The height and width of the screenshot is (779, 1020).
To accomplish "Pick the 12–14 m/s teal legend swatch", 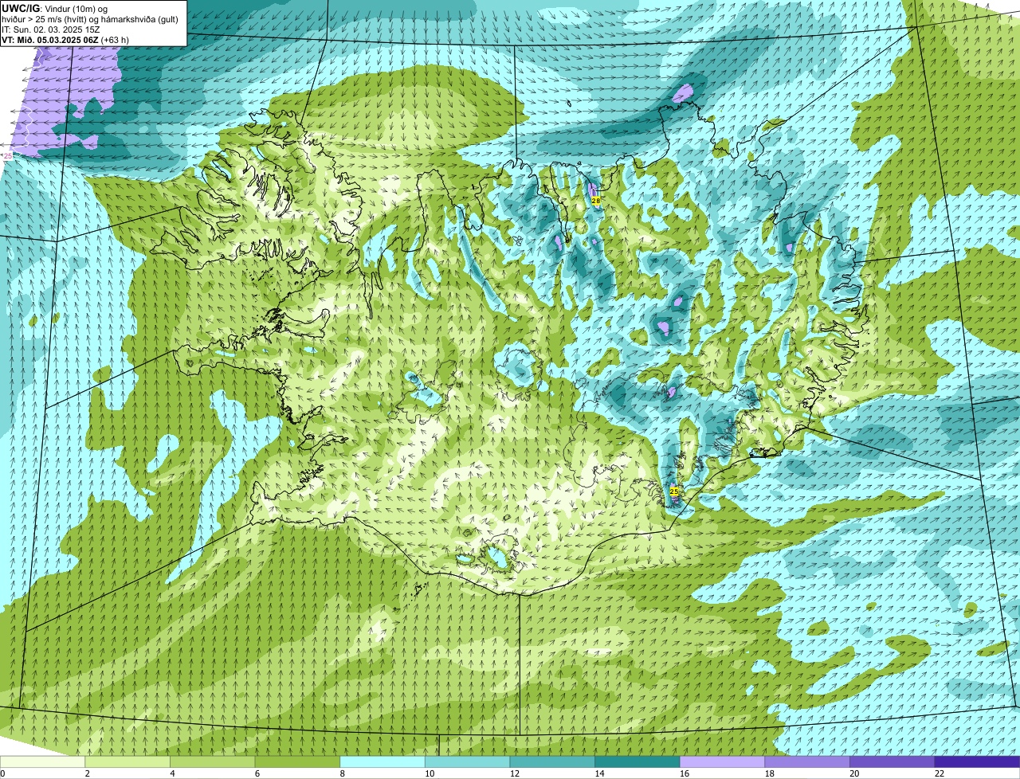I will click(552, 761).
